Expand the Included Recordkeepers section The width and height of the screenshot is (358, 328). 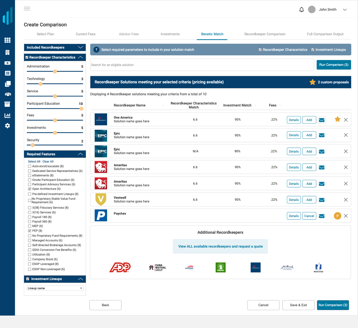pos(80,48)
